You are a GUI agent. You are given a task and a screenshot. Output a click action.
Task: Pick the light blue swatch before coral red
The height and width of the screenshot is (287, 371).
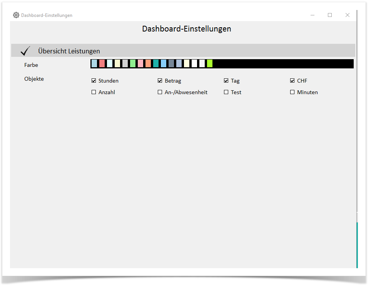[94, 63]
